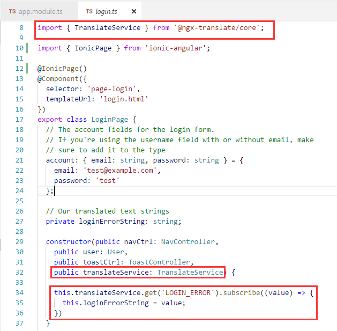Screen dimensions: 337x331
Task: Click the 'ionic-angular' string
Action: pos(176,48)
